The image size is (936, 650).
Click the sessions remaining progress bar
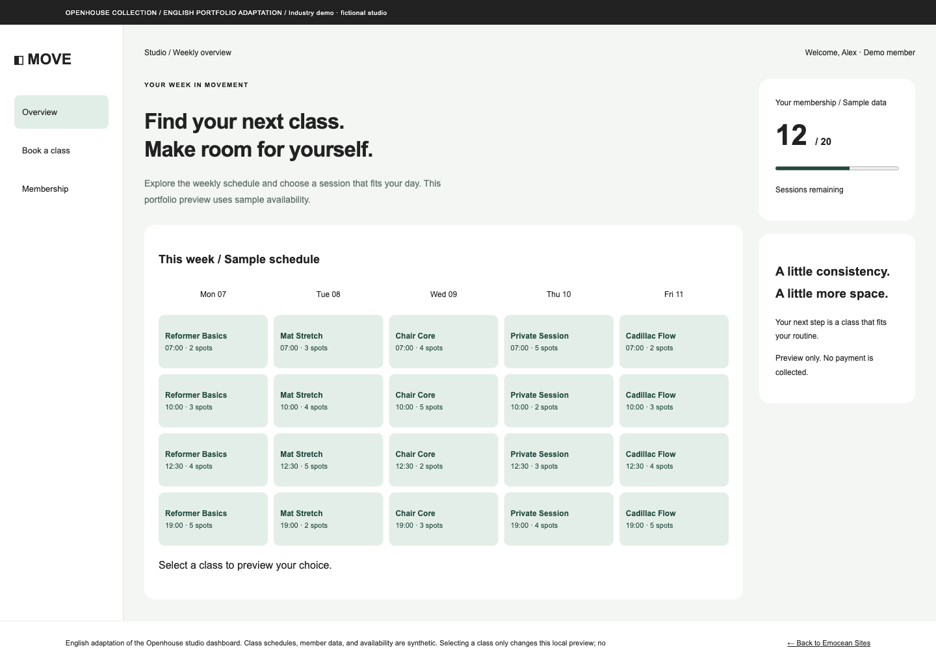(x=837, y=168)
